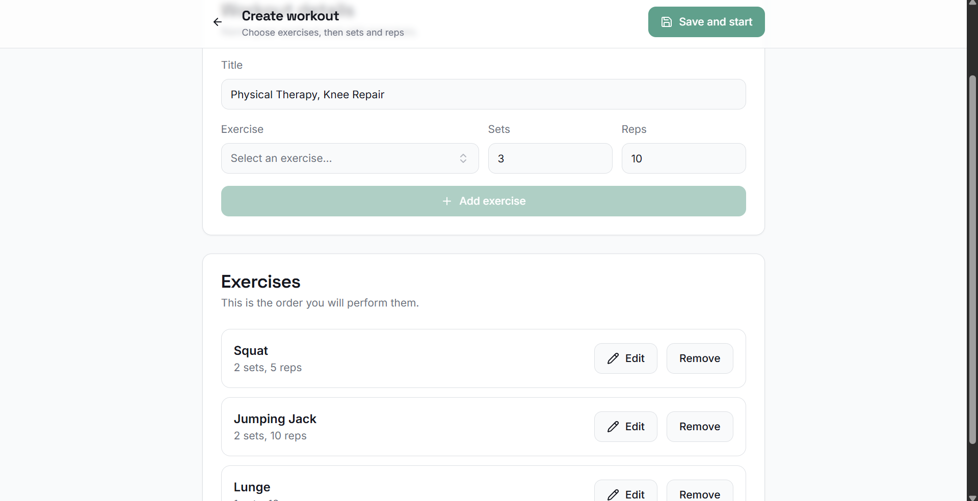Click 'This is the order you will perform them.'
The image size is (978, 501).
point(320,303)
